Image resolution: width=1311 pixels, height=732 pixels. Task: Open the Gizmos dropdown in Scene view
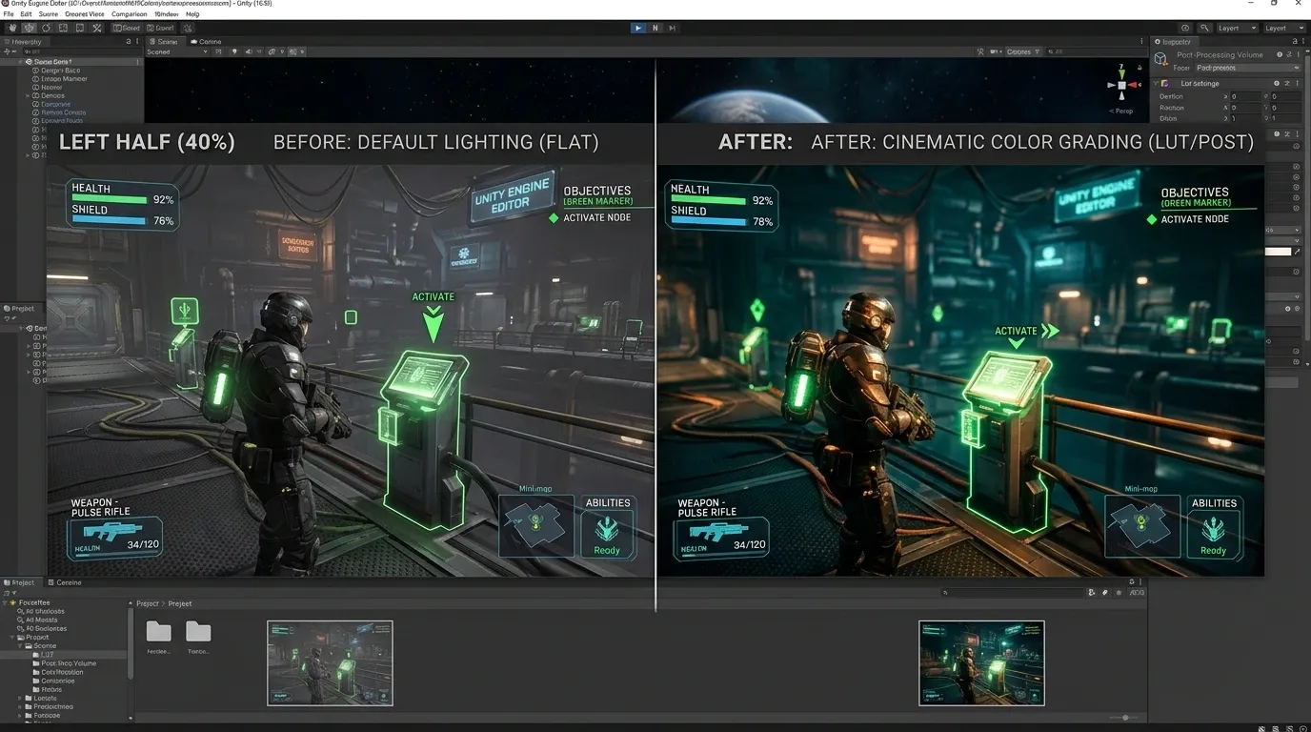(x=1022, y=51)
